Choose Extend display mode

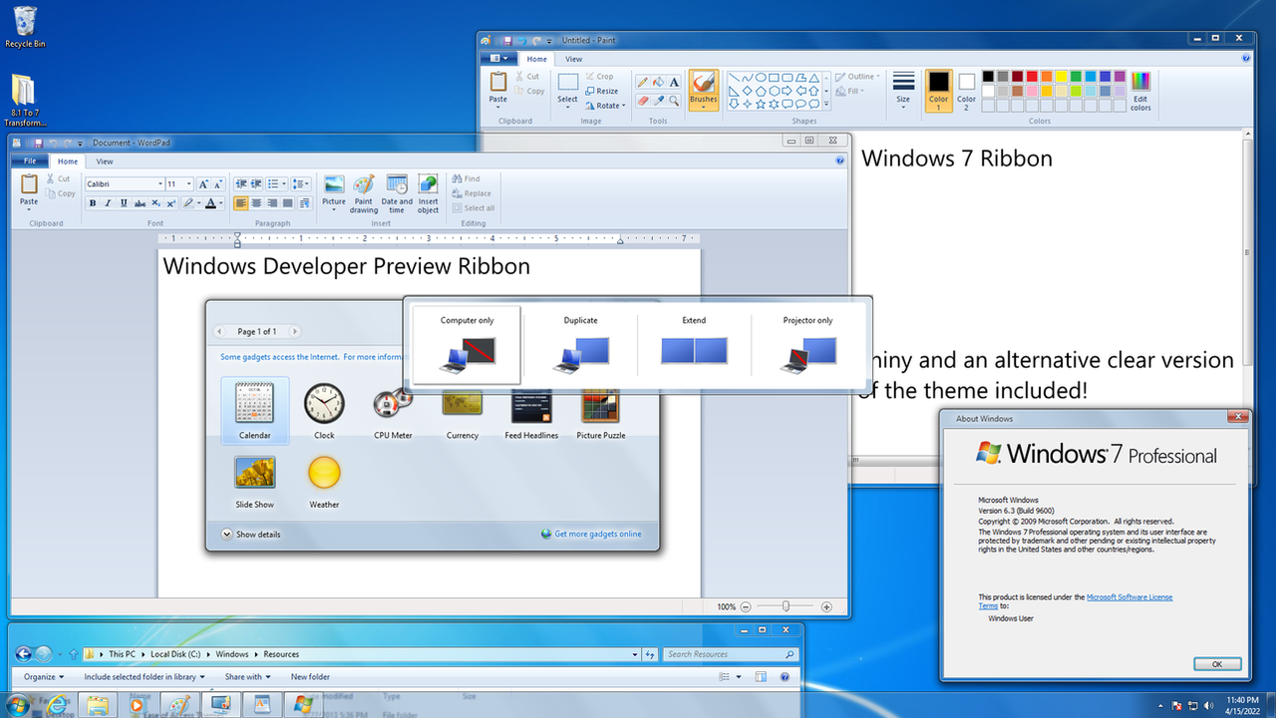695,345
